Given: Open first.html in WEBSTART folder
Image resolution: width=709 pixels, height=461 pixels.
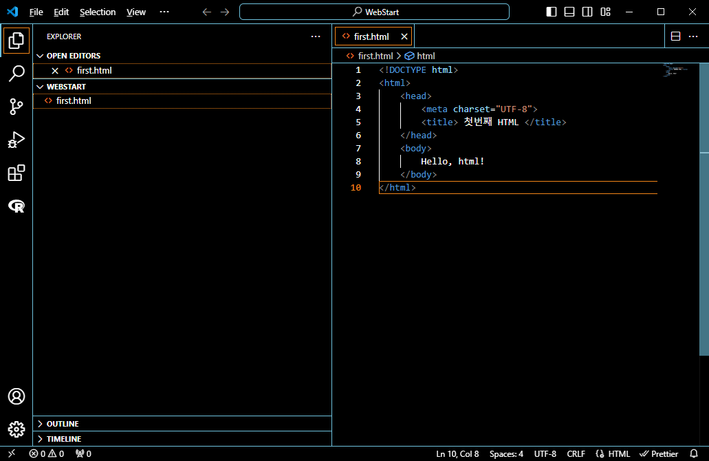Looking at the screenshot, I should tap(182, 101).
